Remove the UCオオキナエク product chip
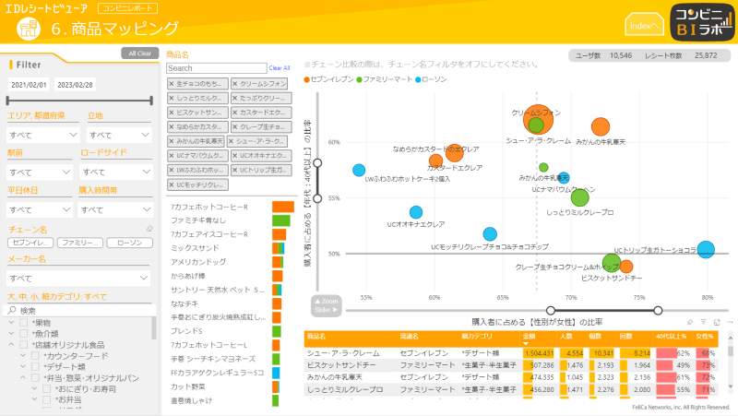 click(x=235, y=156)
